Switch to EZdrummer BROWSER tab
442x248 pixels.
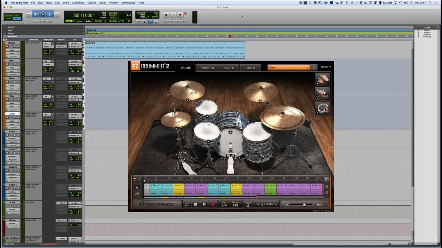(207, 68)
